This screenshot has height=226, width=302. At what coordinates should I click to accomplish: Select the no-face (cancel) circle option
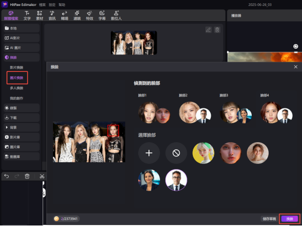(x=176, y=153)
